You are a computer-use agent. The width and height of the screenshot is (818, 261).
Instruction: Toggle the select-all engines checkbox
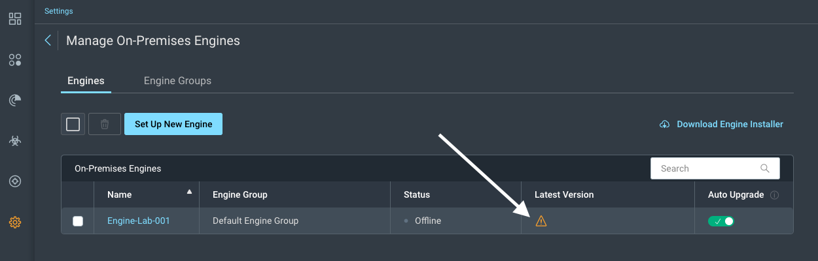coord(73,124)
